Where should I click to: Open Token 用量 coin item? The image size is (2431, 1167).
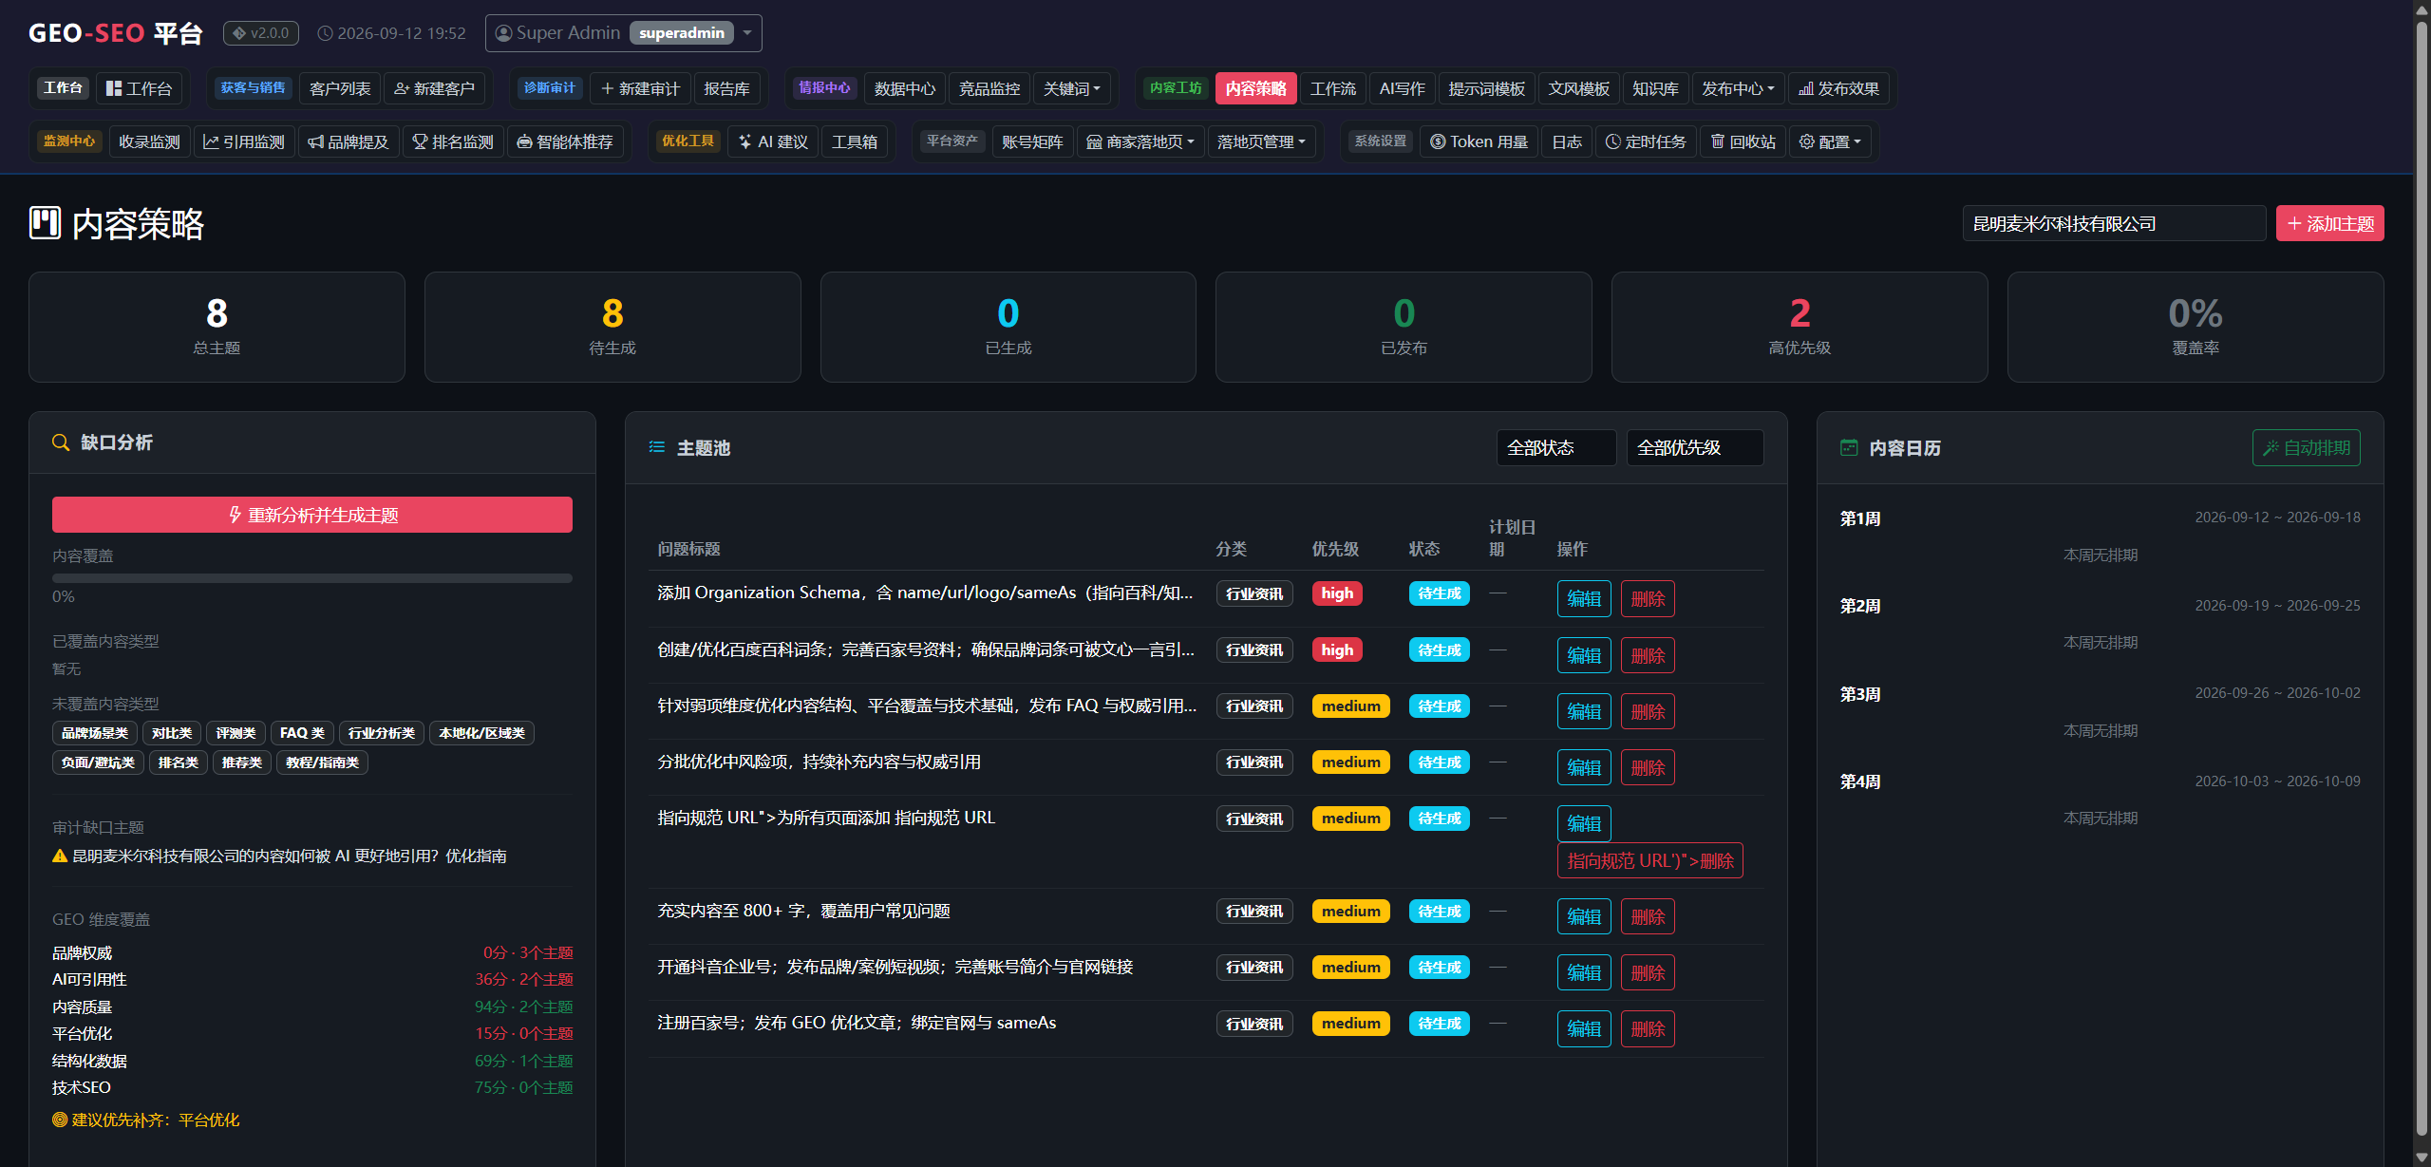[1479, 141]
